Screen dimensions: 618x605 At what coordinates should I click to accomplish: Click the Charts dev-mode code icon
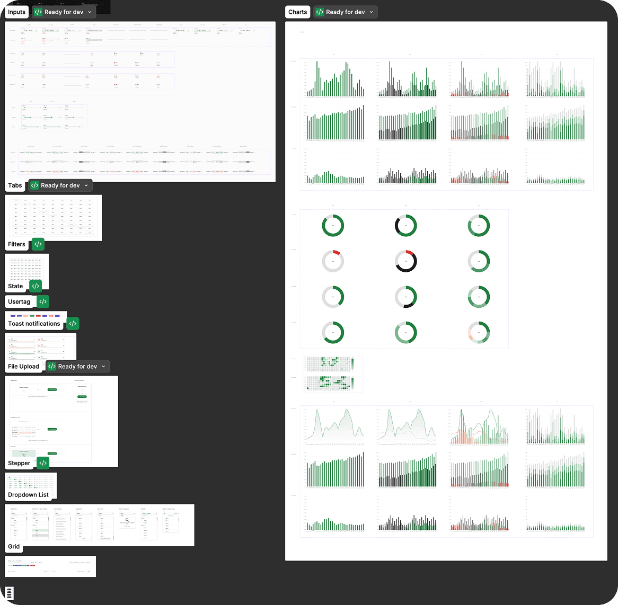[320, 12]
